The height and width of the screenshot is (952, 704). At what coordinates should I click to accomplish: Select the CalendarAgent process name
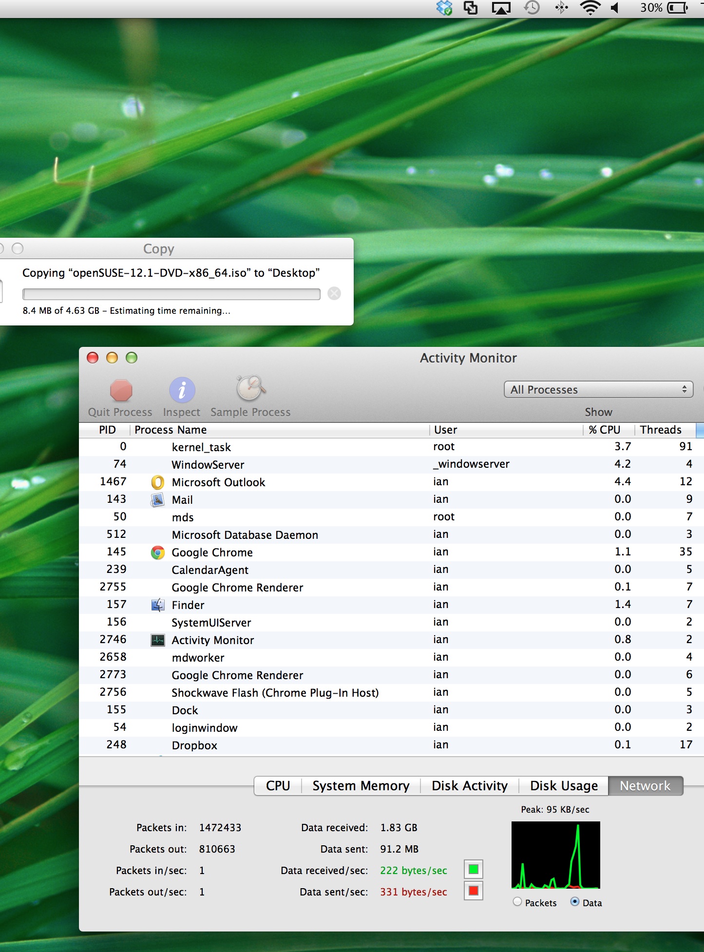pos(210,570)
